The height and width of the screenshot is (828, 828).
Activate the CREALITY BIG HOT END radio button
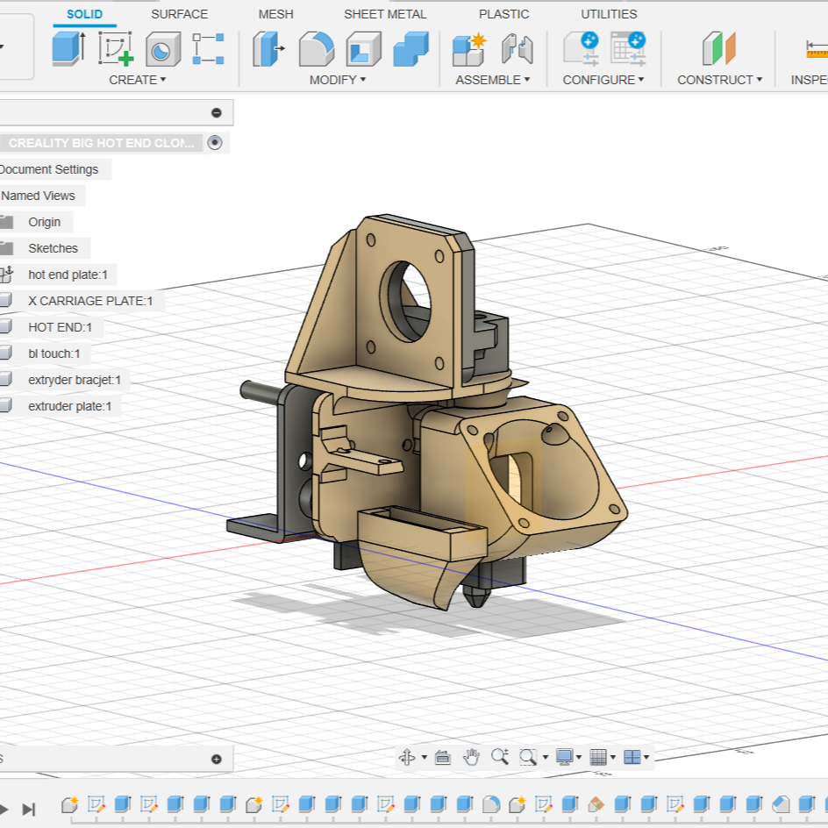pos(215,143)
